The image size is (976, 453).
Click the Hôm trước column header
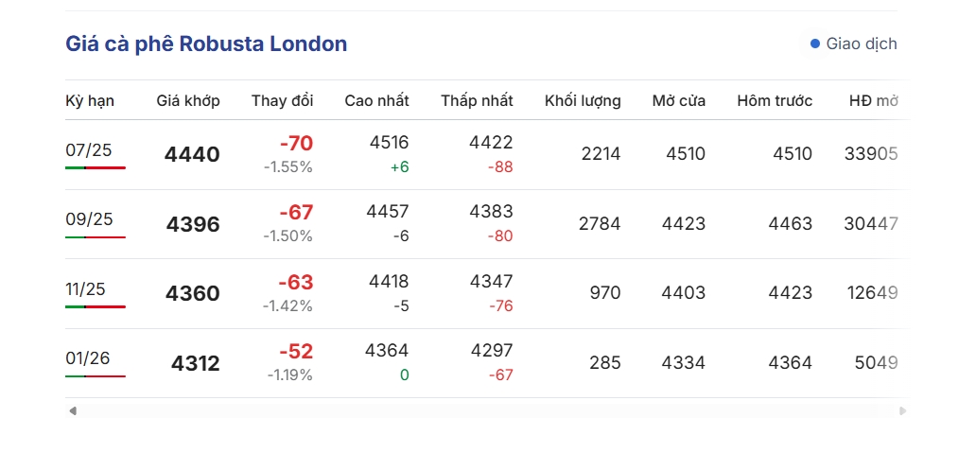pos(775,101)
